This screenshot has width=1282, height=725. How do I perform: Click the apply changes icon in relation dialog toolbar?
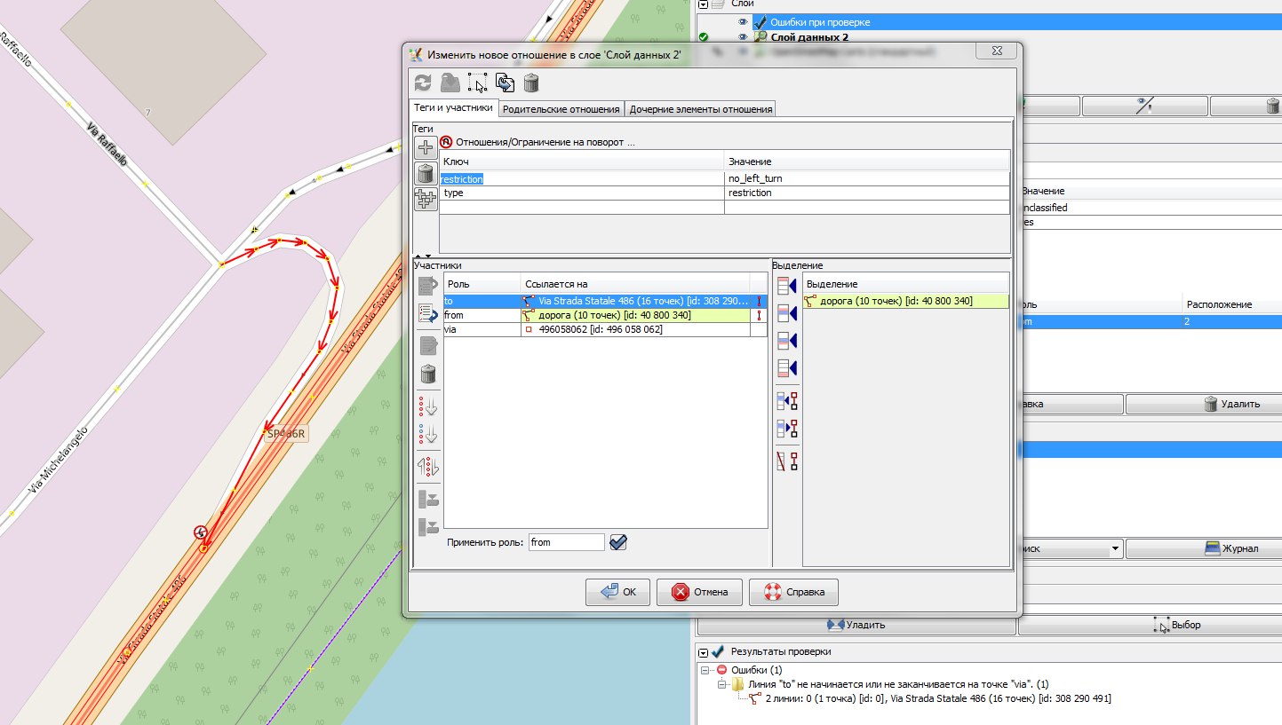click(450, 83)
